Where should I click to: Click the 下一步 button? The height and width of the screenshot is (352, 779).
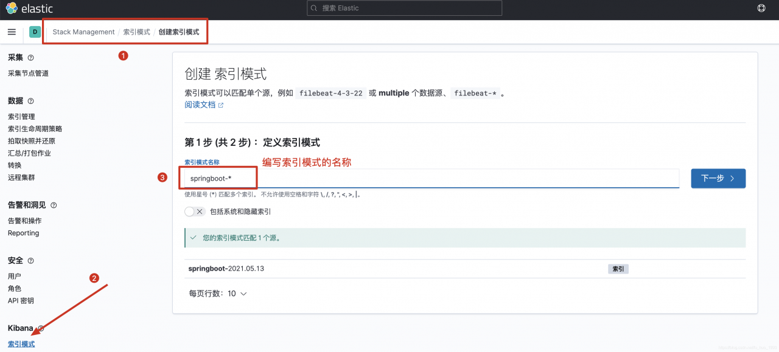pyautogui.click(x=718, y=178)
